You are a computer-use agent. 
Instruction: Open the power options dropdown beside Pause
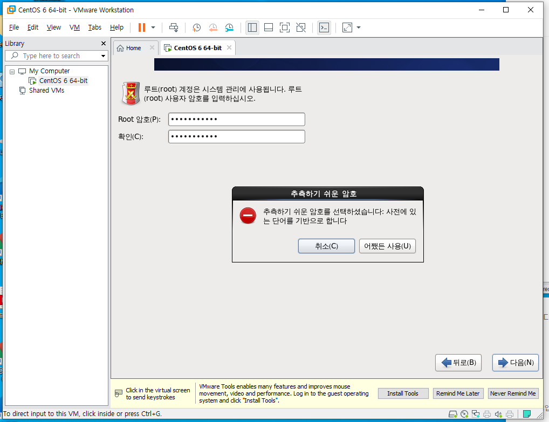coord(153,27)
